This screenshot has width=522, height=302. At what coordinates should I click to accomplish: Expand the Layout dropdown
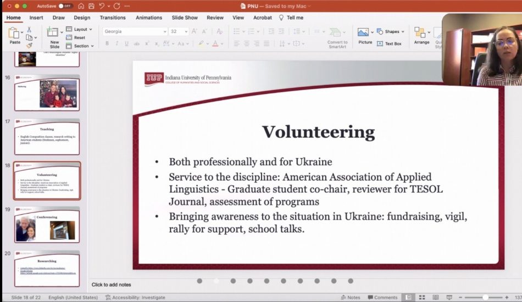[80, 29]
